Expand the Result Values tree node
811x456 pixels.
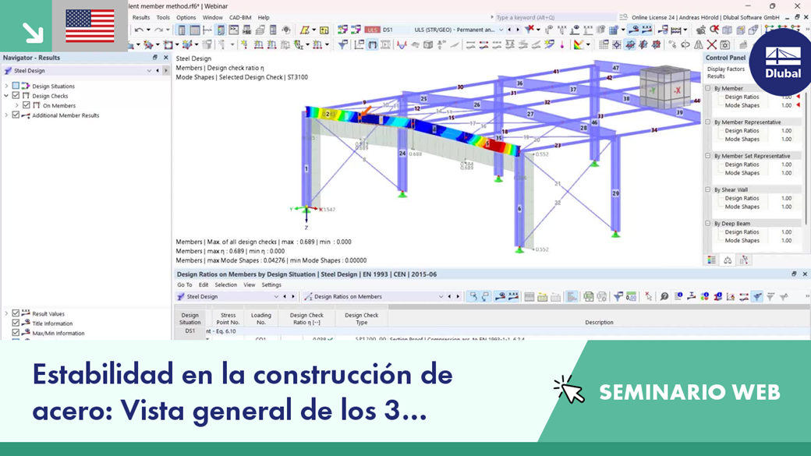pyautogui.click(x=6, y=313)
